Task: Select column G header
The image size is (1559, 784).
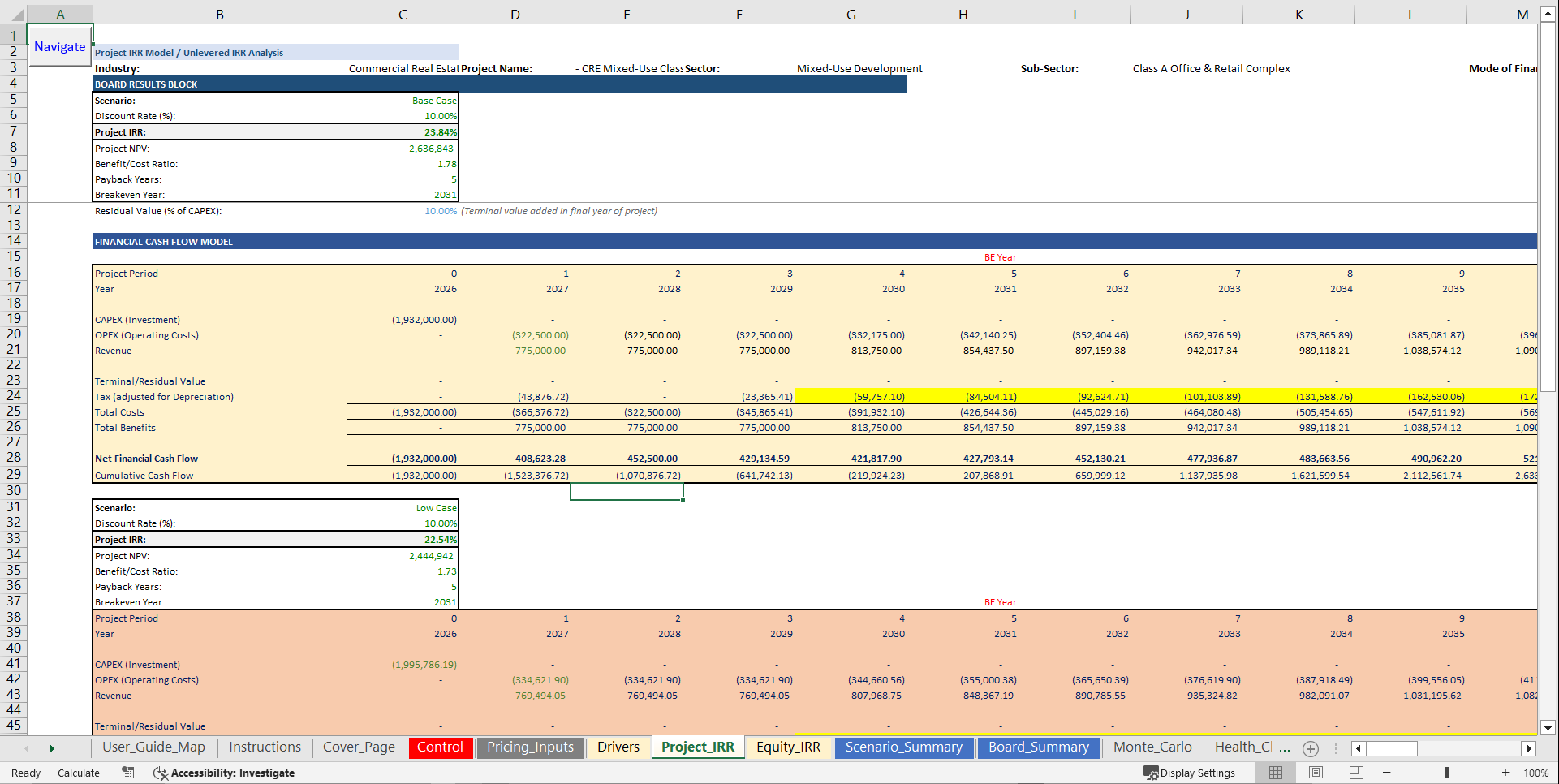Action: pyautogui.click(x=851, y=15)
